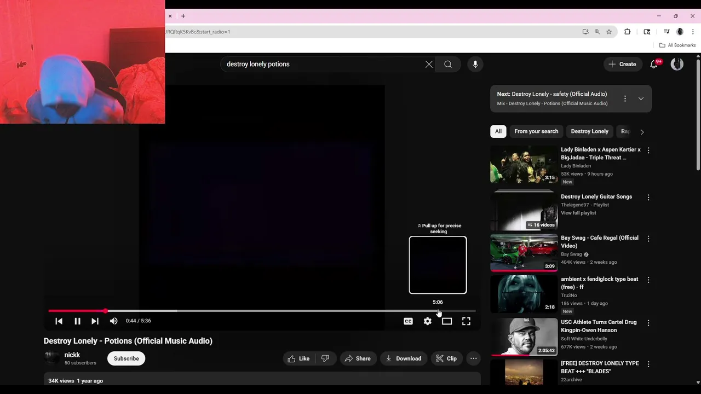The height and width of the screenshot is (394, 701).
Task: Open the mix playlist options menu
Action: click(625, 99)
